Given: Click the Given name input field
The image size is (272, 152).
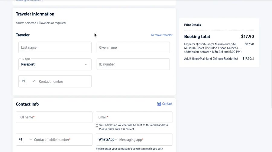Looking at the screenshot, I should (x=133, y=47).
